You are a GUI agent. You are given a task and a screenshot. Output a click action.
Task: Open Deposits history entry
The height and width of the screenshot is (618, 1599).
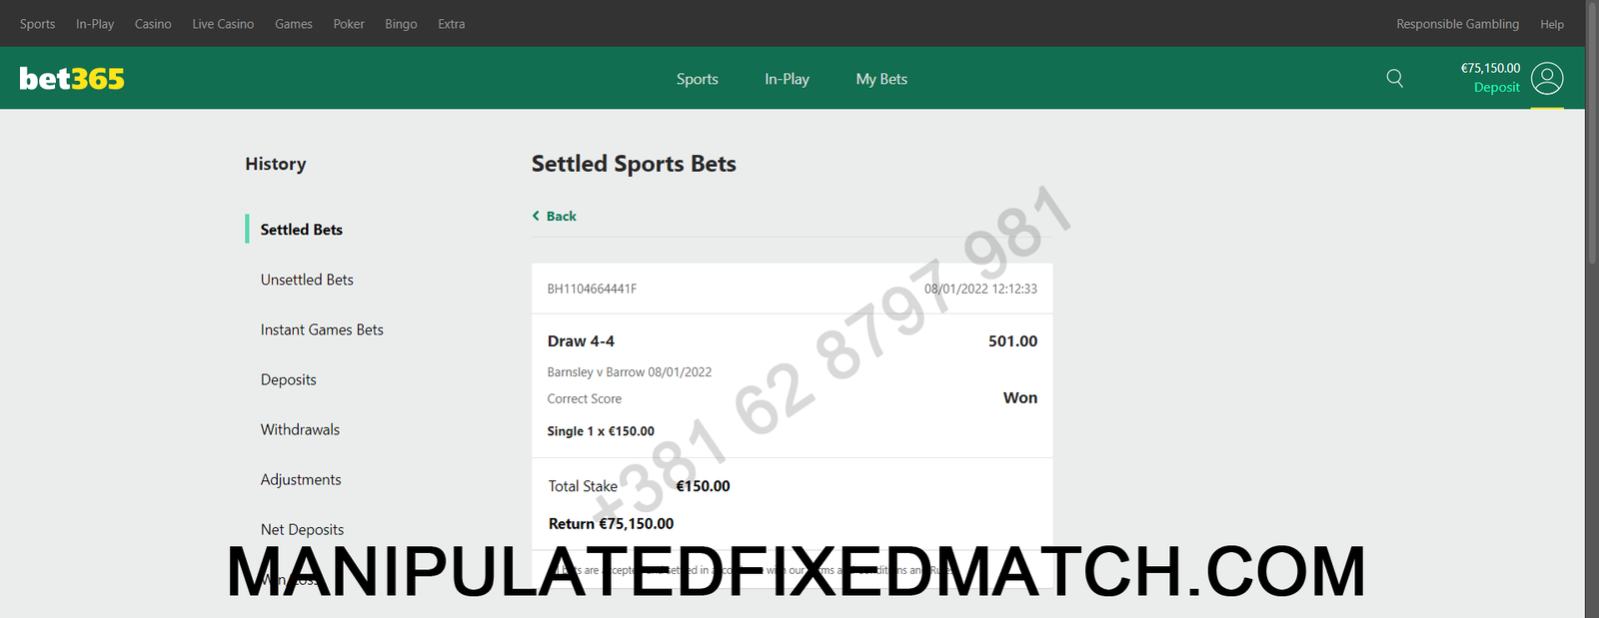pyautogui.click(x=289, y=379)
